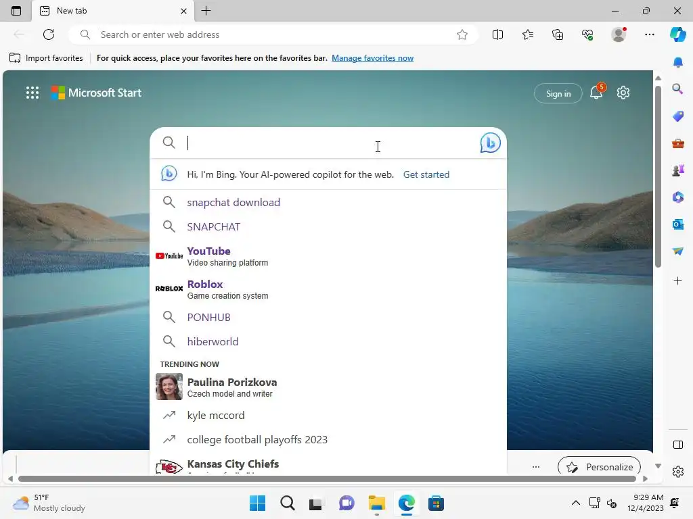Viewport: 693px width, 519px height.
Task: Click the address bar field
Action: 273,34
